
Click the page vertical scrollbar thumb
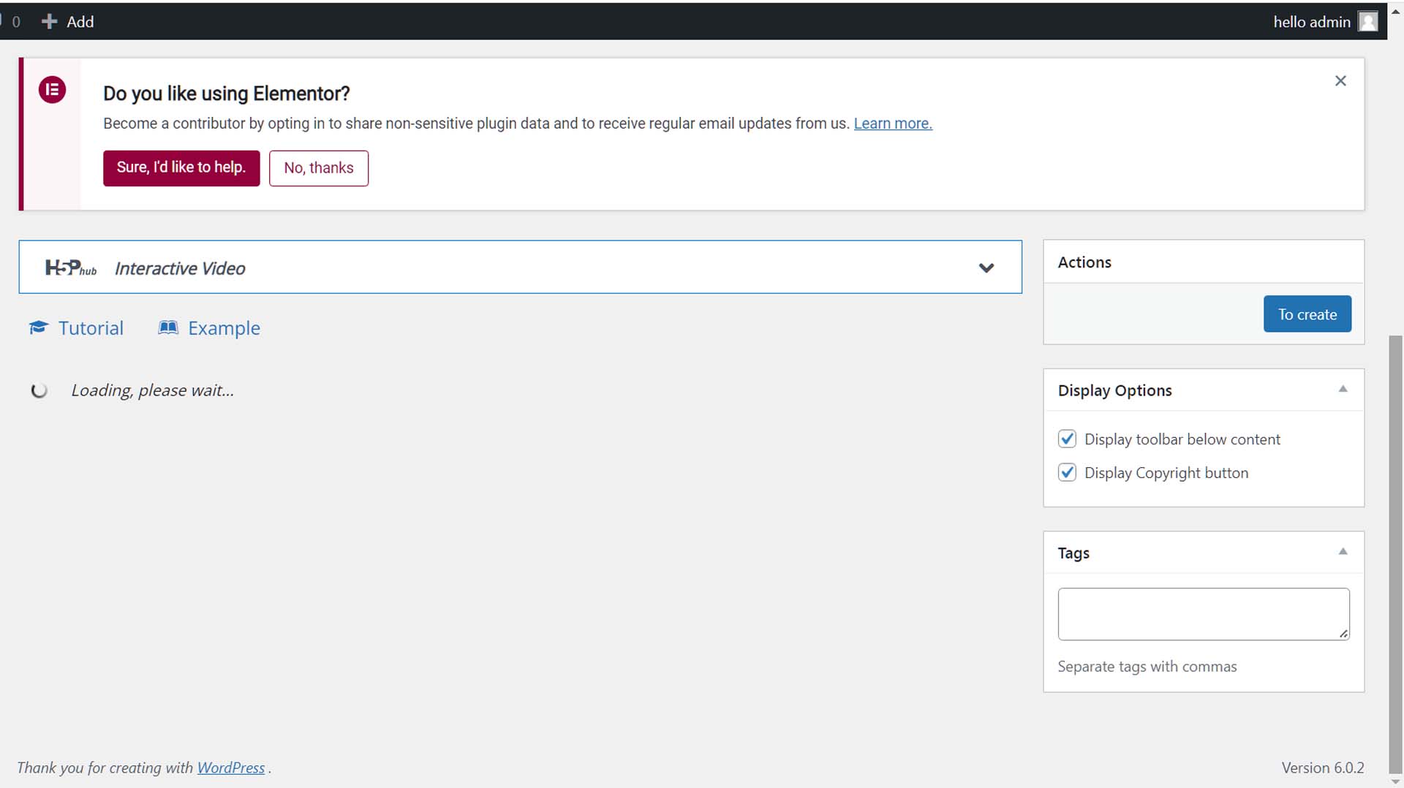click(1395, 554)
